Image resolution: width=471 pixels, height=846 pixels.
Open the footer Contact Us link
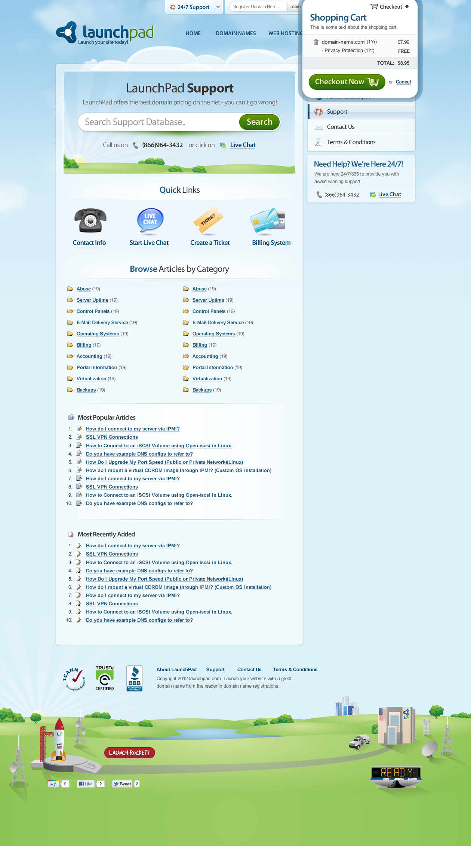[x=249, y=670]
